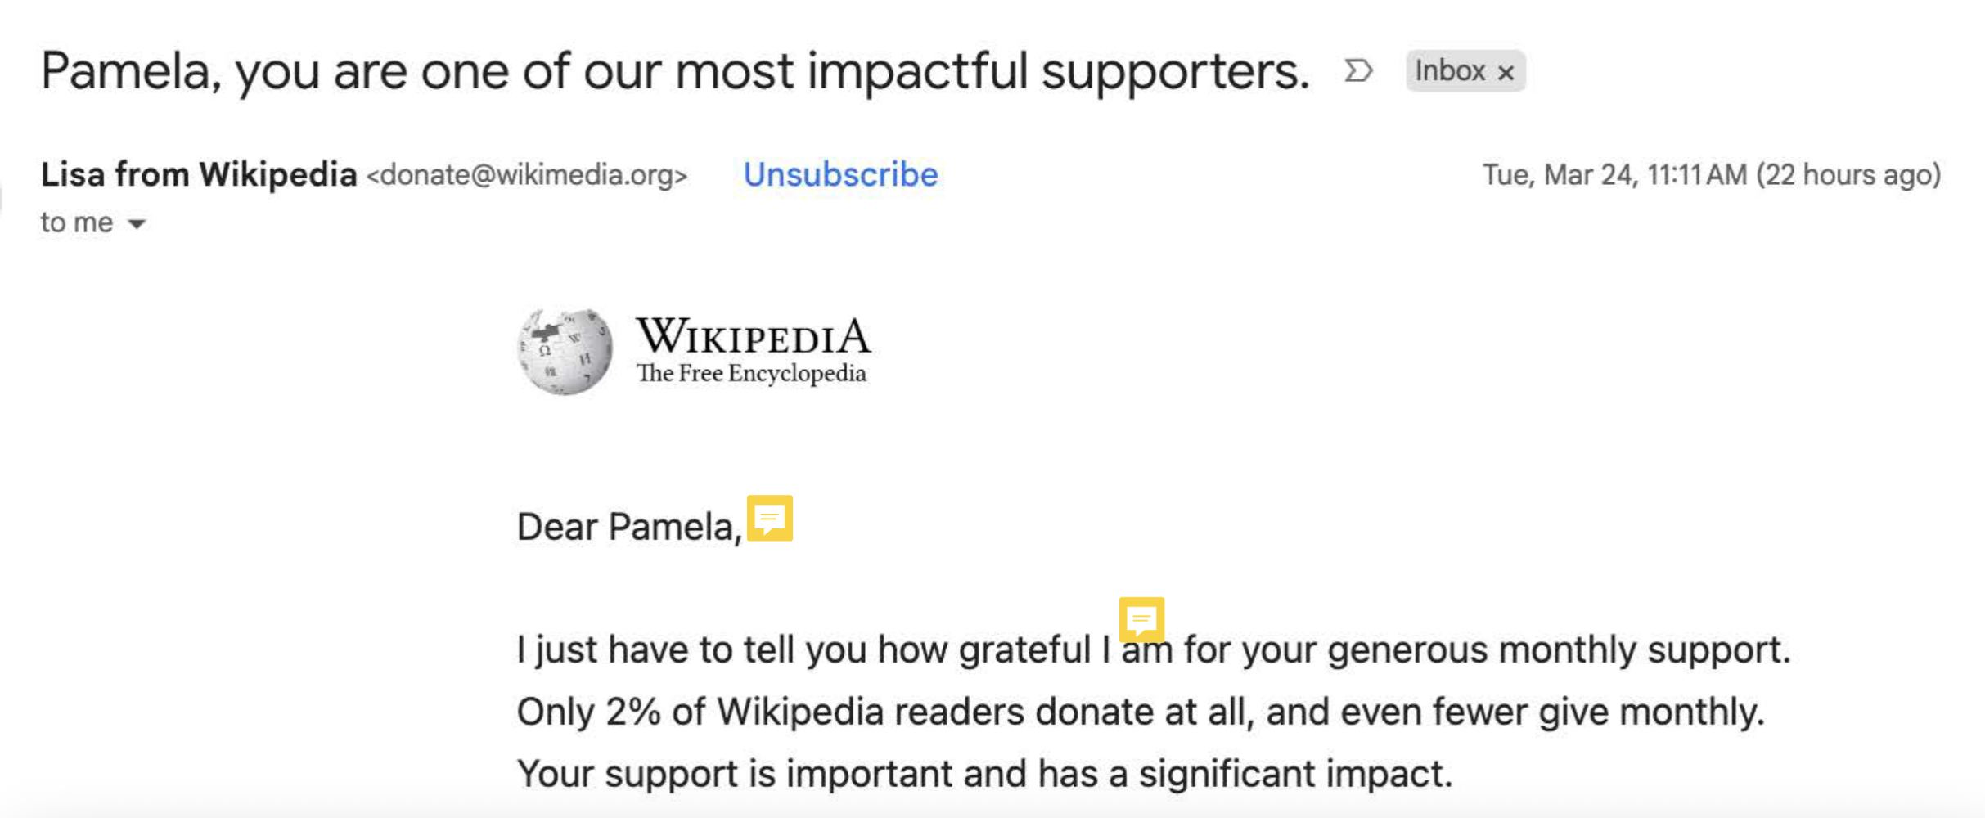Click the "(22 hours ago)" relative time

point(1848,175)
